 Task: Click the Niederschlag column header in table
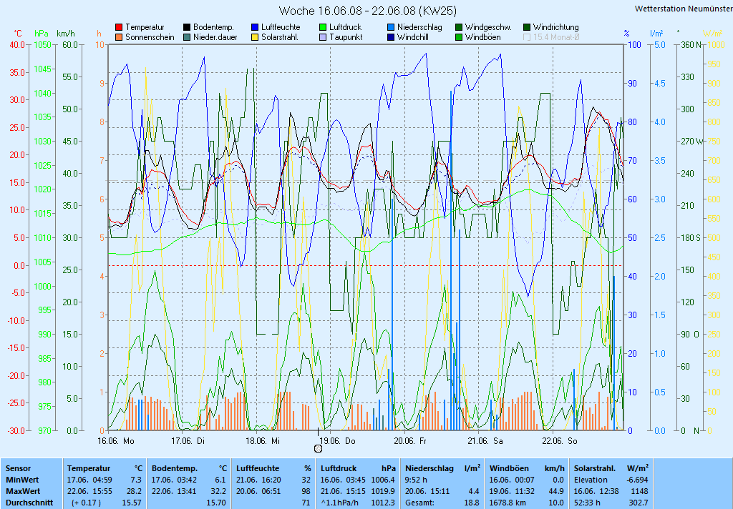point(429,468)
